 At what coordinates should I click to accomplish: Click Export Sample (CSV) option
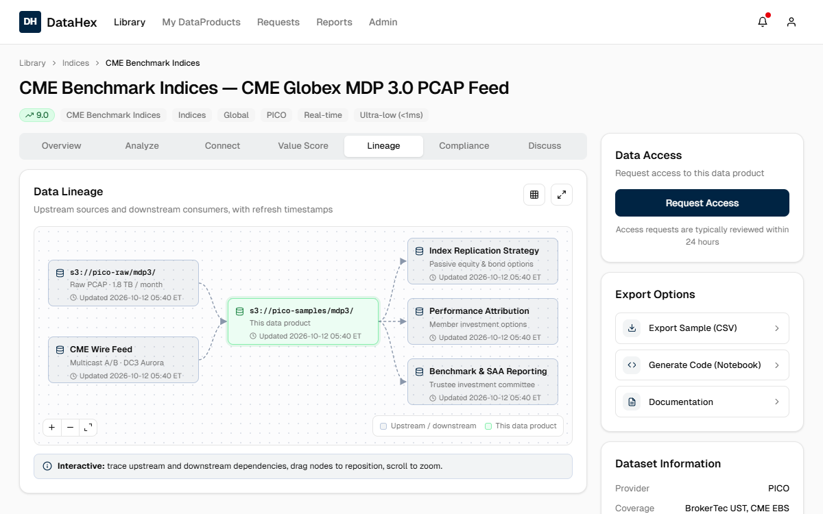[702, 328]
